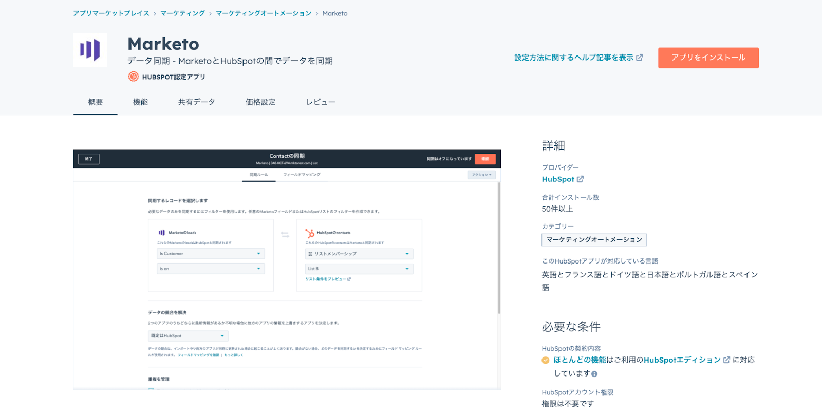Click the 必要な条件 heading

point(571,327)
